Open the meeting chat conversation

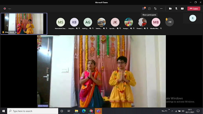[x=149, y=9]
